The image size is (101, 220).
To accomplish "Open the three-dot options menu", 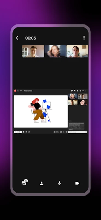I will 84,38.
